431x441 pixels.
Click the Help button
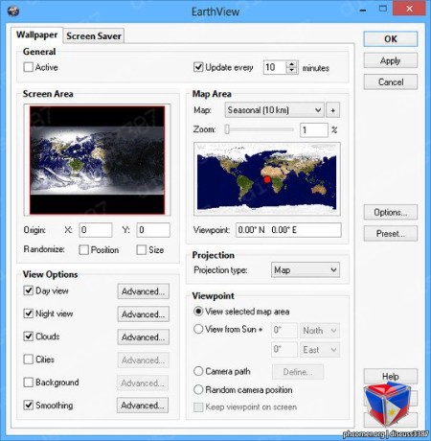391,376
